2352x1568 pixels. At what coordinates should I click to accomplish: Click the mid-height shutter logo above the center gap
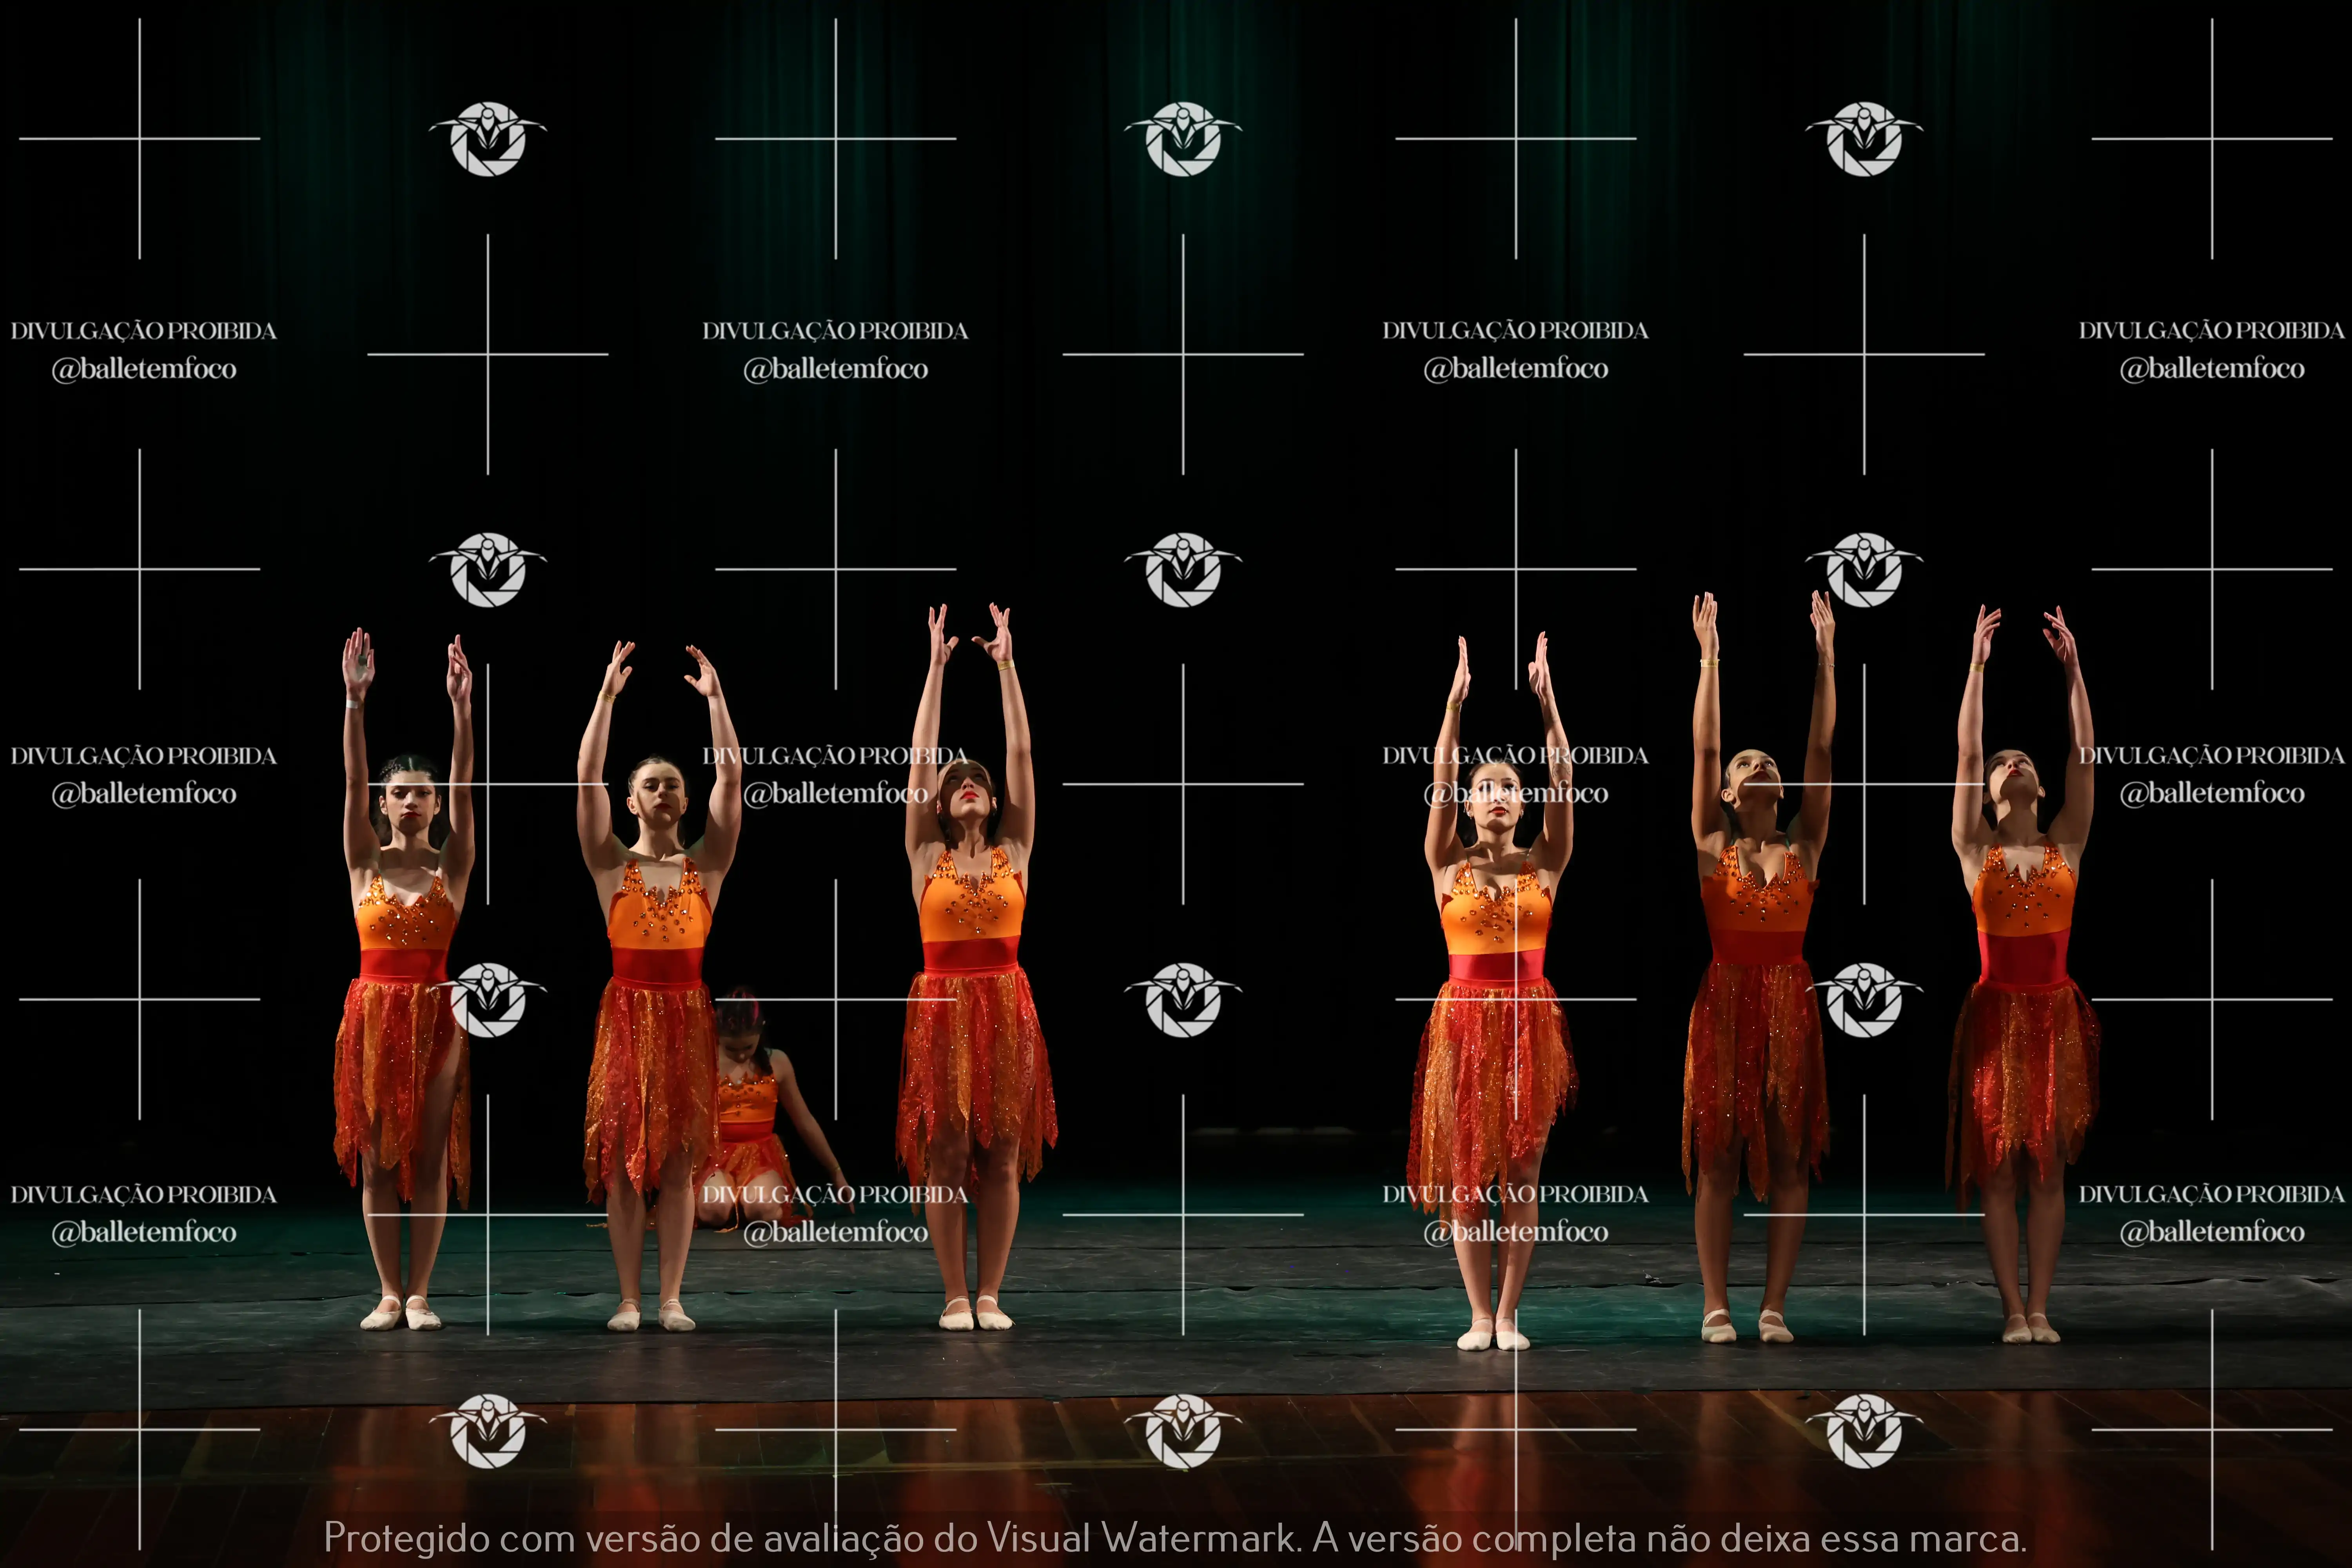coord(1183,570)
